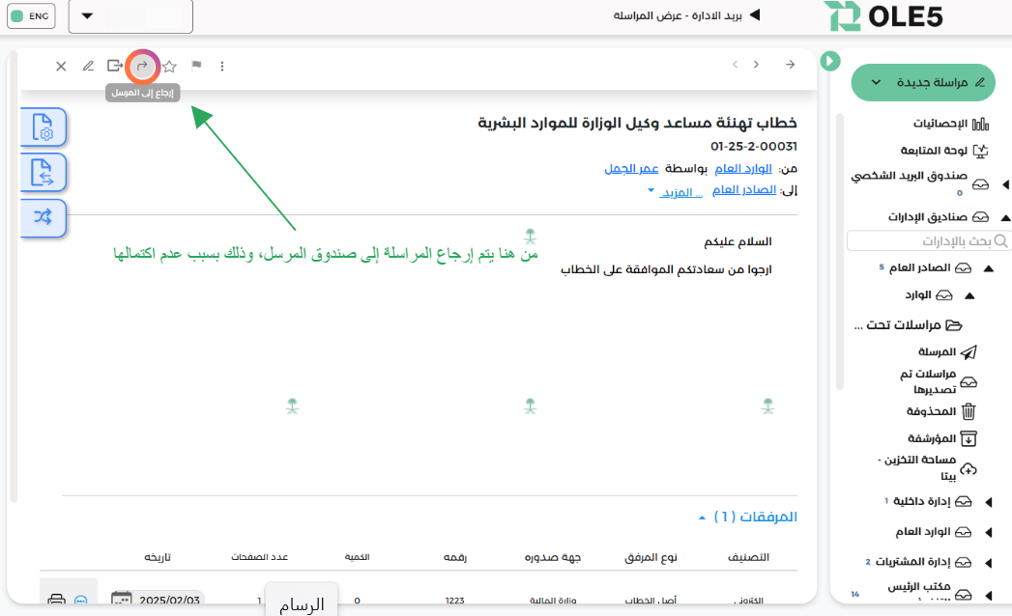The image size is (1012, 616).
Task: Click the التصنيف column header
Action: [748, 557]
